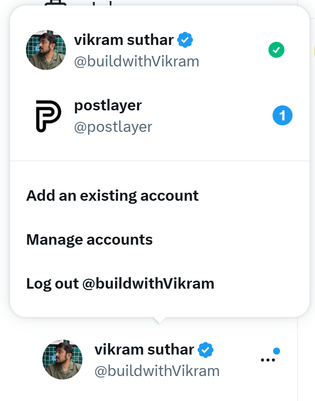Click the @buildwithVikram handle in the bottom bar
Image resolution: width=315 pixels, height=401 pixels.
(157, 371)
